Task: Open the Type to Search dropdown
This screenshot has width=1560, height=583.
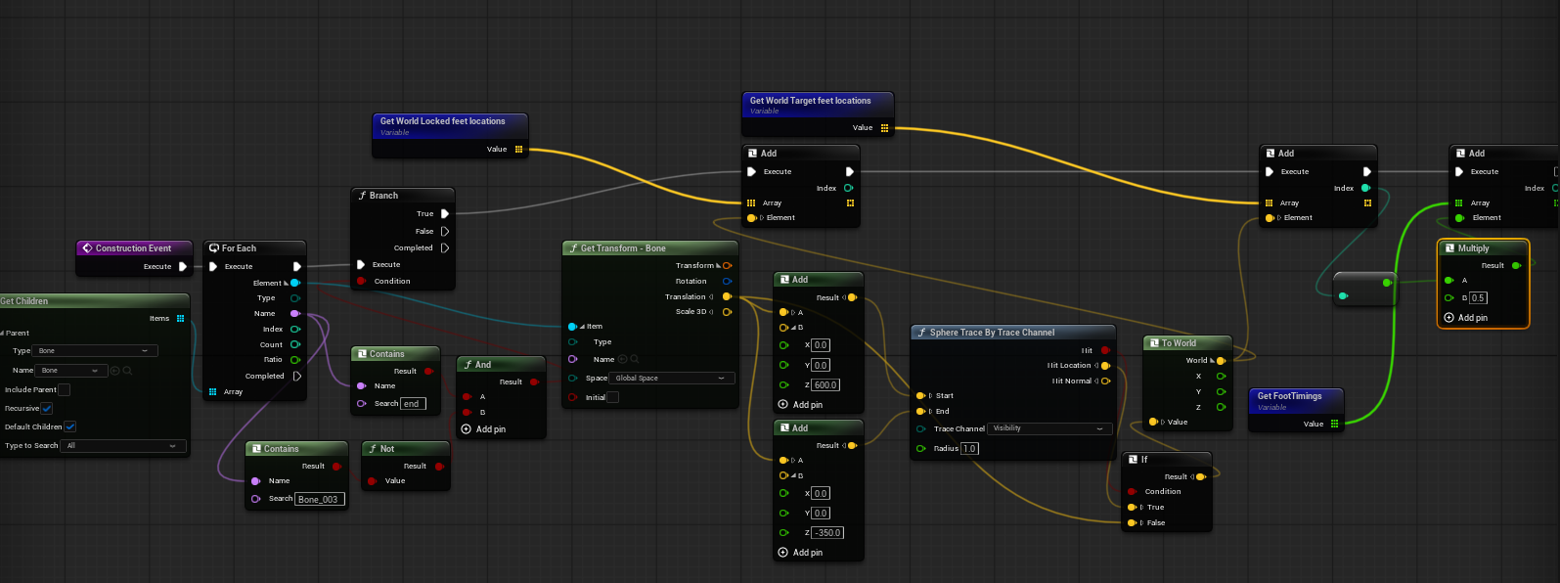Action: tap(122, 446)
